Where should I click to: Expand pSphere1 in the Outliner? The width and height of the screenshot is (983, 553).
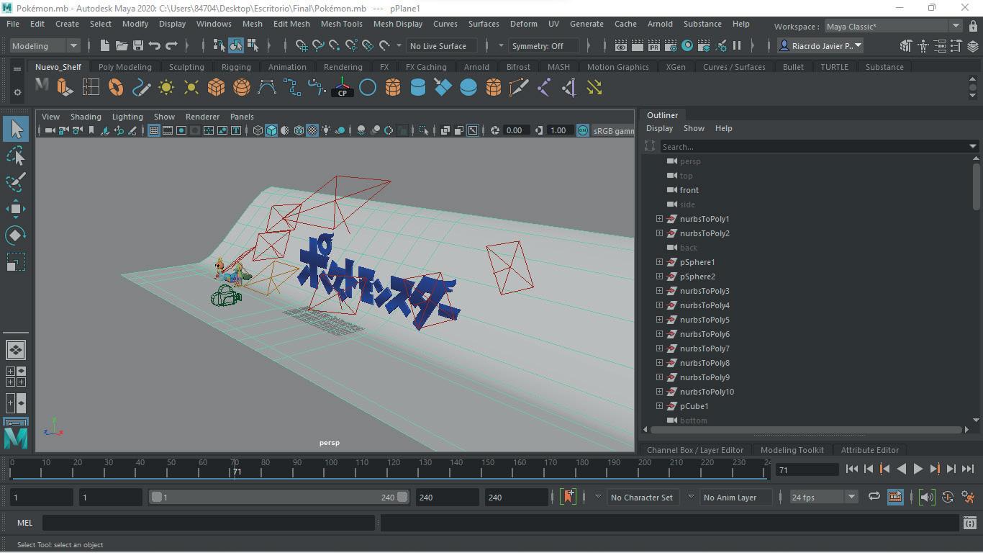click(x=659, y=262)
